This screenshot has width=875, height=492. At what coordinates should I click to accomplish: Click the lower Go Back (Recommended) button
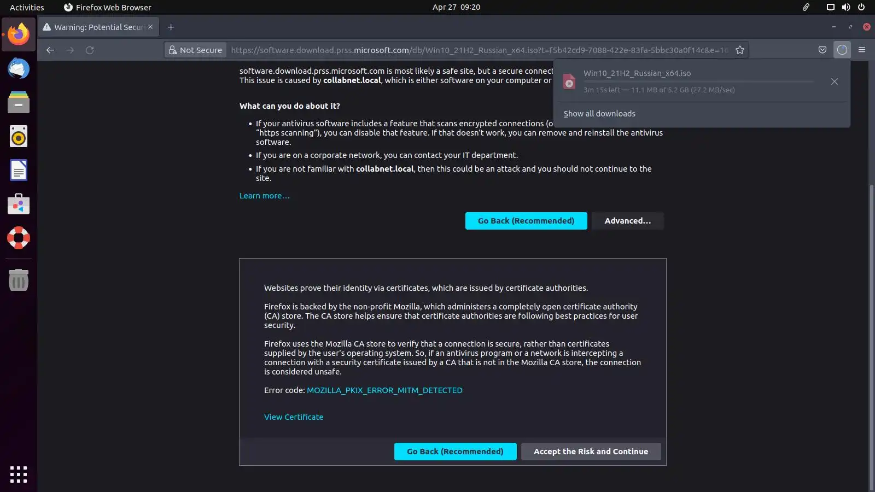455,452
